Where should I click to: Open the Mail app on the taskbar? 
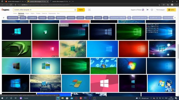click(x=72, y=98)
